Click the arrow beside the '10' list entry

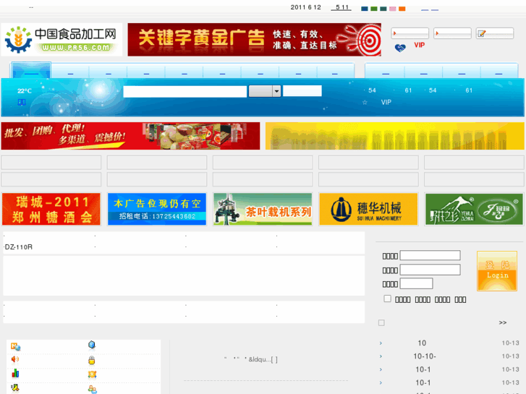pos(381,343)
